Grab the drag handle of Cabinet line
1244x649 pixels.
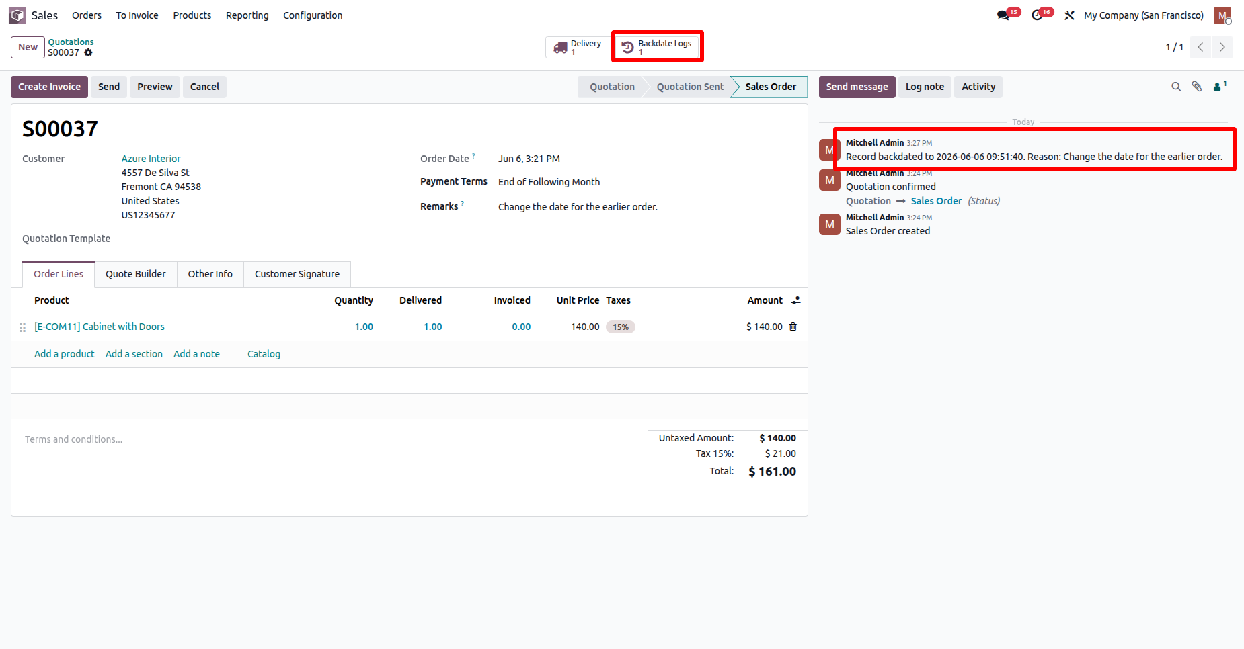click(22, 327)
